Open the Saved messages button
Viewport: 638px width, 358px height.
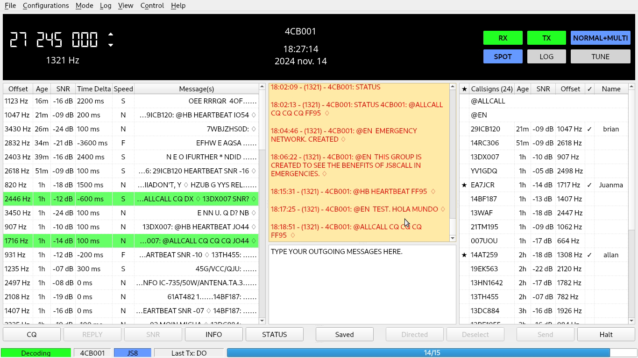(344, 334)
